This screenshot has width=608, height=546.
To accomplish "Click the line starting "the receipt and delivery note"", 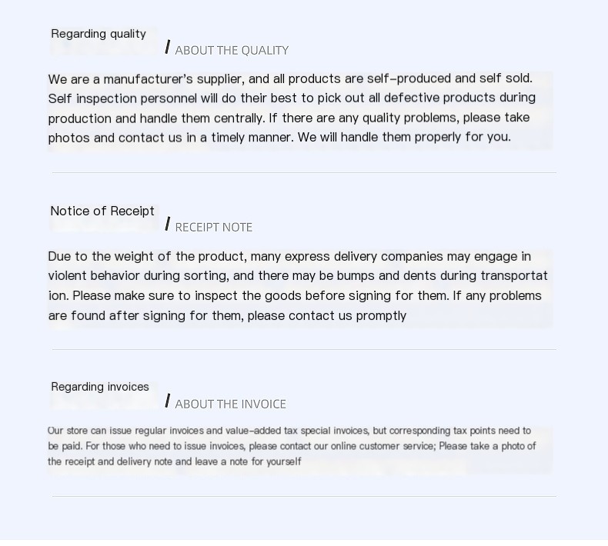I will (174, 461).
